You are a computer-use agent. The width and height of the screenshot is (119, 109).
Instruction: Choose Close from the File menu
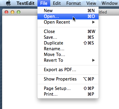coord(68,31)
